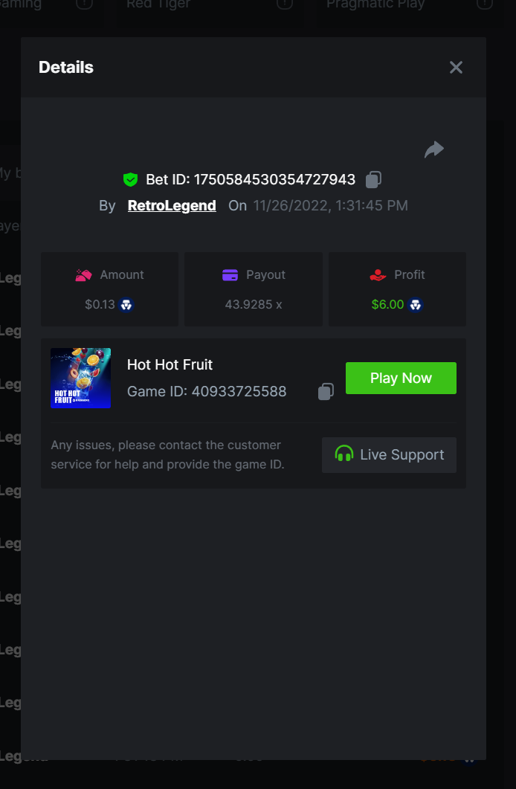The height and width of the screenshot is (789, 516).
Task: Copy the Bet ID
Action: tap(373, 179)
